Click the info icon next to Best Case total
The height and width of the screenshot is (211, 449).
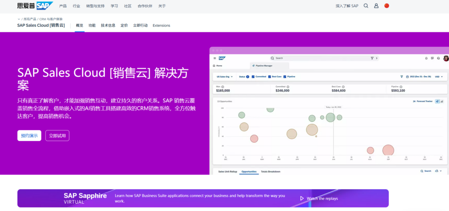pyautogui.click(x=343, y=87)
